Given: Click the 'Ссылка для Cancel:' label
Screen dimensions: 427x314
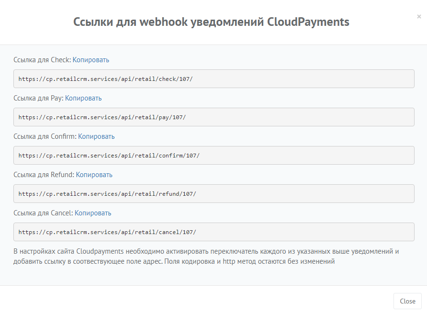Looking at the screenshot, I should click(x=43, y=213).
